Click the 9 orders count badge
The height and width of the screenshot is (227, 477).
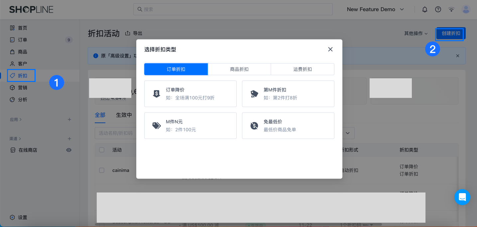(69, 40)
